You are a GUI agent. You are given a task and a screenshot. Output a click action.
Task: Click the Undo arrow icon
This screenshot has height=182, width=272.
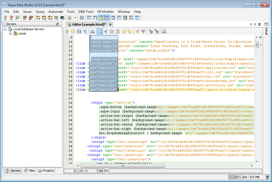[x=124, y=32]
